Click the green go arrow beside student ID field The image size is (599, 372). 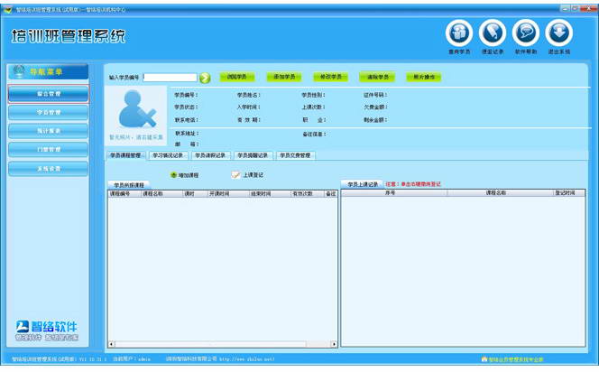point(205,78)
